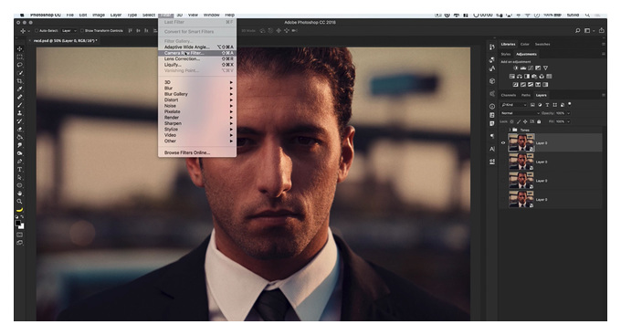The image size is (621, 335).
Task: Select the History Brush tool
Action: (19, 121)
